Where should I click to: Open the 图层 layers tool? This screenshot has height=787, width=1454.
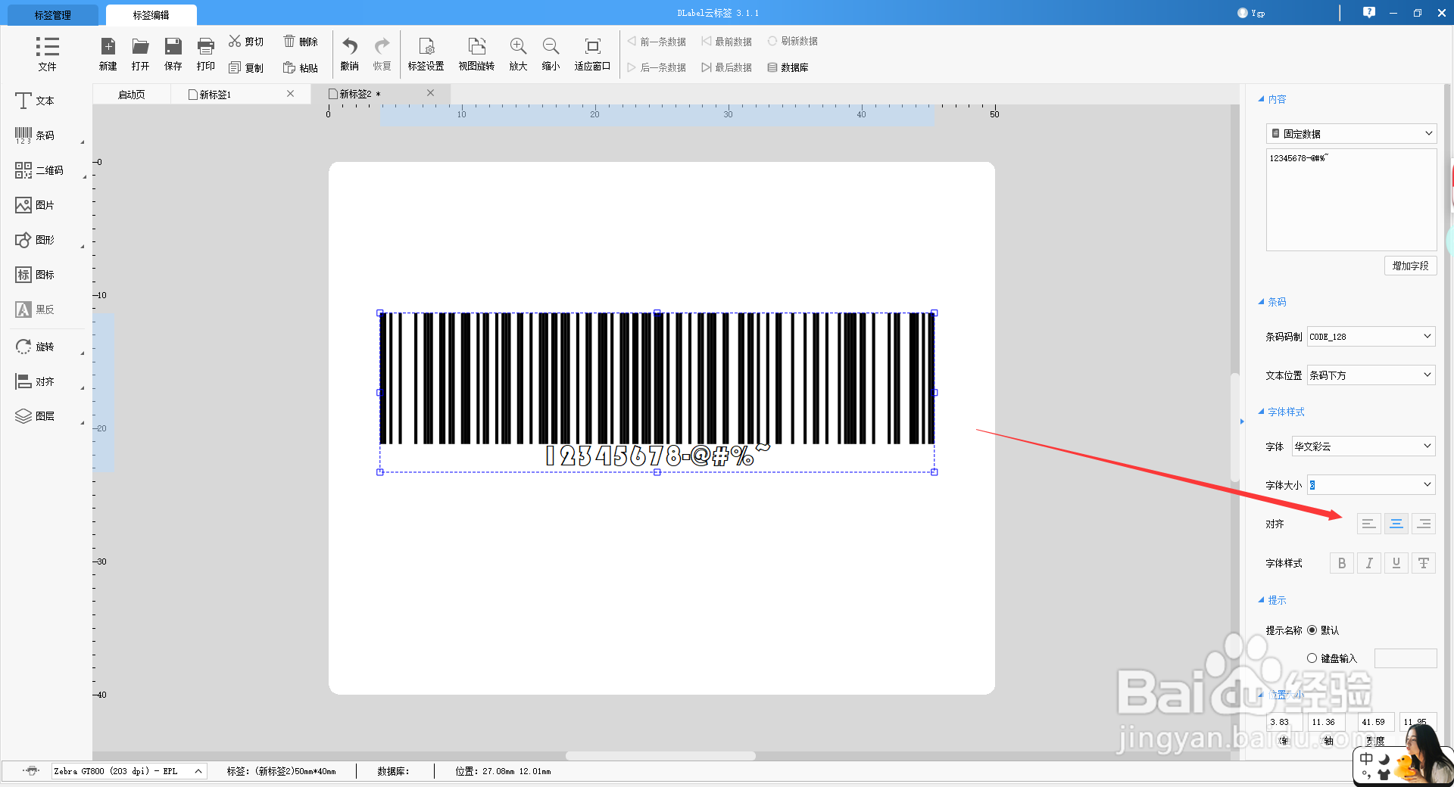point(35,416)
